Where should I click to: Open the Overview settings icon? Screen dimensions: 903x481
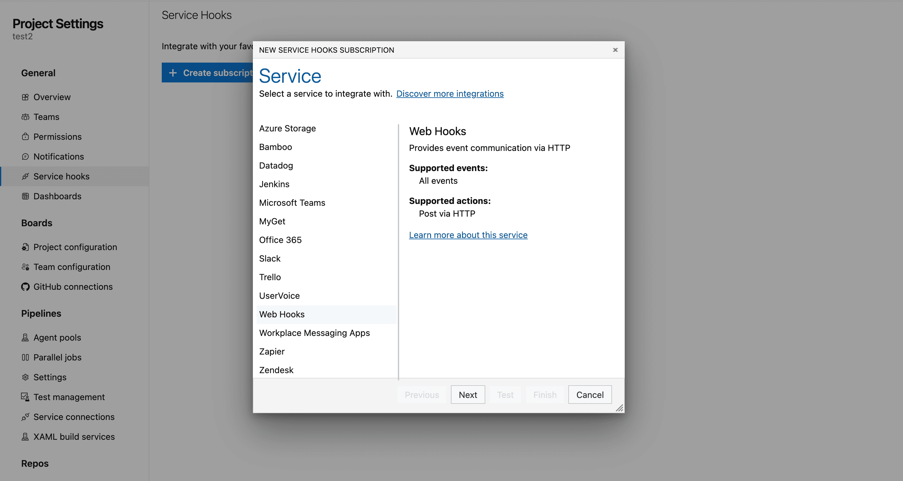[26, 97]
